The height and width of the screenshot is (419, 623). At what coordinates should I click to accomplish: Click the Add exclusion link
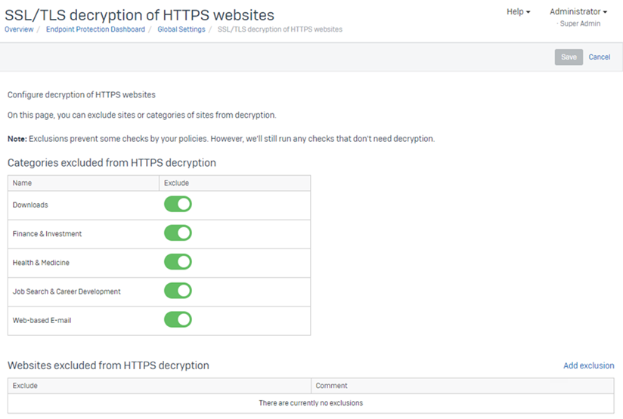[x=588, y=365]
